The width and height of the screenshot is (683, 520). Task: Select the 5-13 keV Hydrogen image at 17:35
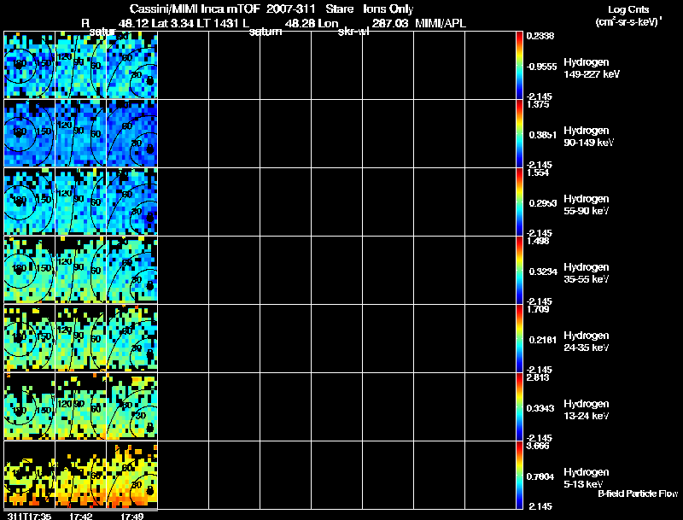click(x=30, y=475)
